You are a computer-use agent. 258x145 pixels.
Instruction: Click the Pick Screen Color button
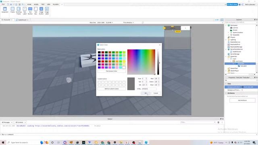pyautogui.click(x=112, y=71)
